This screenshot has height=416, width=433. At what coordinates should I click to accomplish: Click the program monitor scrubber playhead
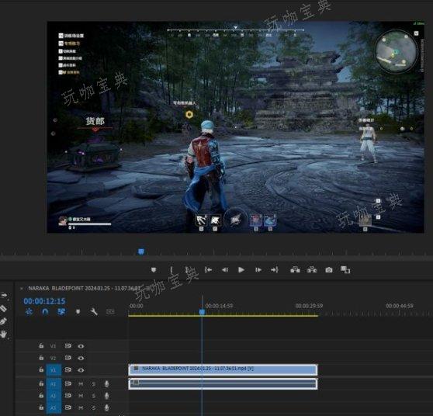[x=141, y=251]
